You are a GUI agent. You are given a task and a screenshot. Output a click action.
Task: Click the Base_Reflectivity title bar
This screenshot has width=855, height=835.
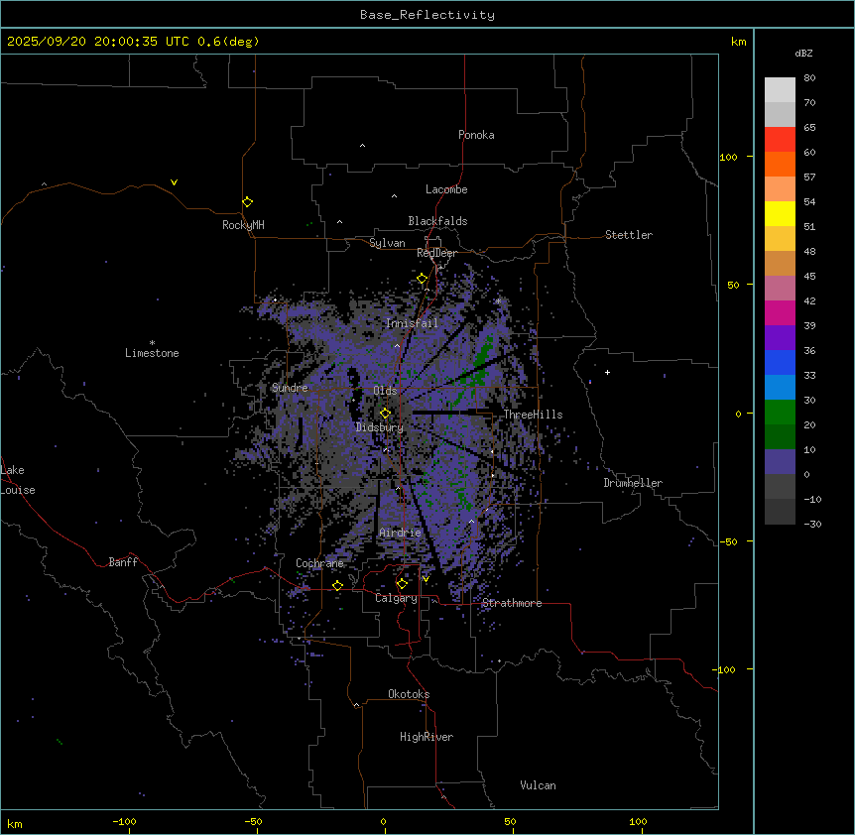pos(427,15)
